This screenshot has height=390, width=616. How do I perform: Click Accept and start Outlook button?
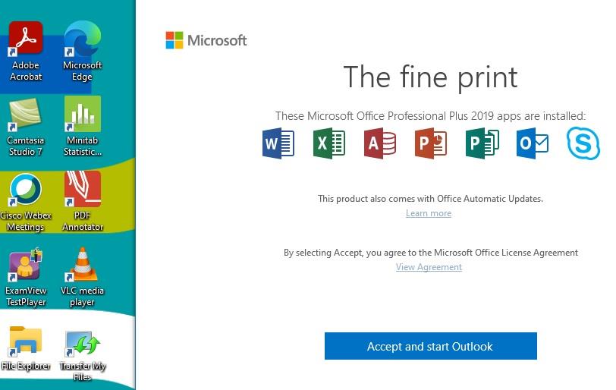pos(431,346)
